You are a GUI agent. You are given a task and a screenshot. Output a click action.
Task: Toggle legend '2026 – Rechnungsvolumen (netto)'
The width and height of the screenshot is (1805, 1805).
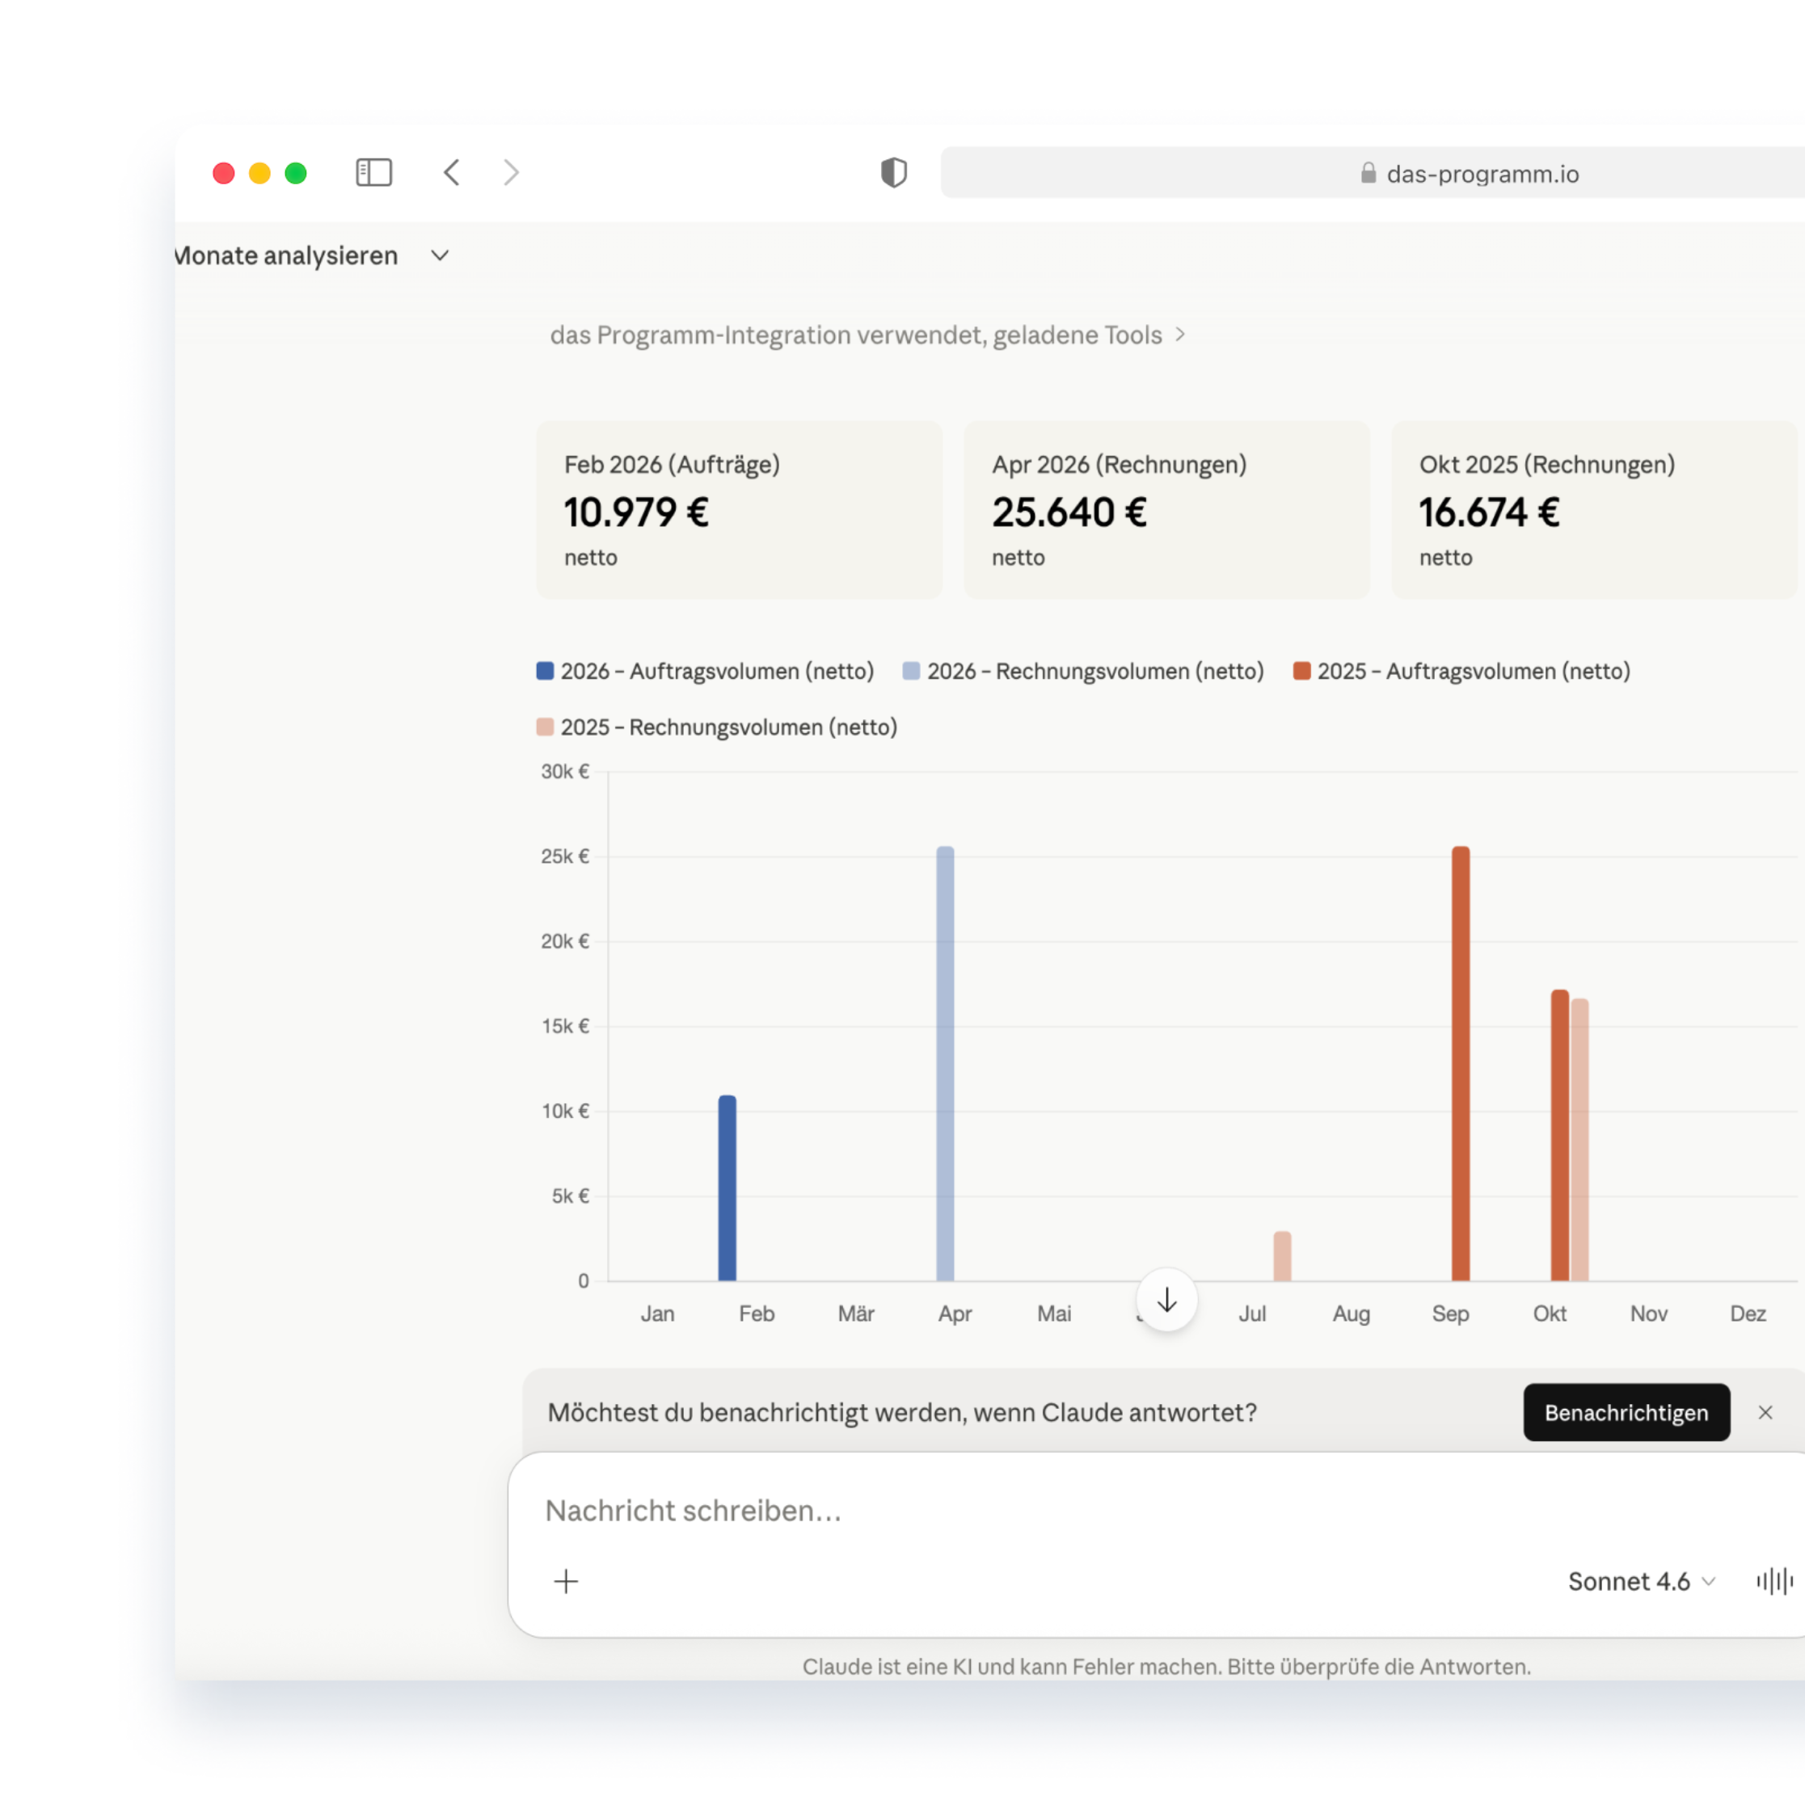click(x=1084, y=672)
